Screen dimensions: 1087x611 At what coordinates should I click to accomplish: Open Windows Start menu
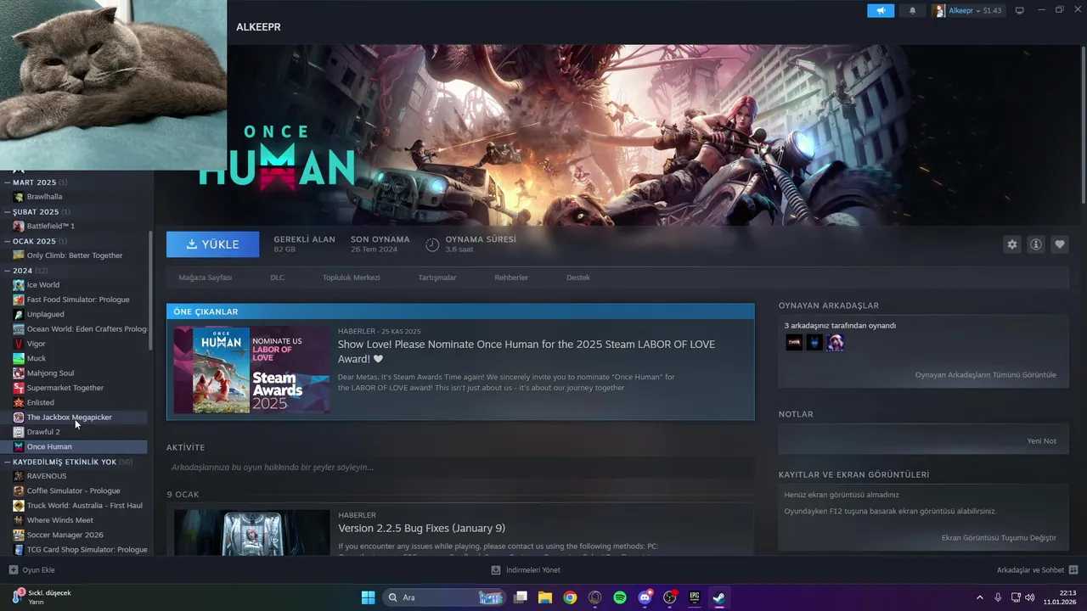369,597
